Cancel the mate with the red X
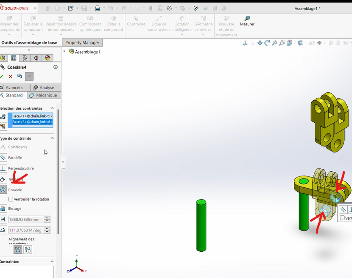The height and width of the screenshot is (278, 352). [x=11, y=77]
